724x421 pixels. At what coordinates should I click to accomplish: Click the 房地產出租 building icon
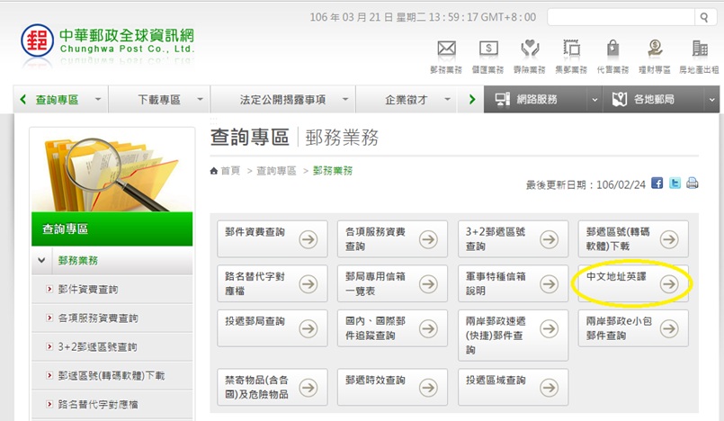click(x=699, y=49)
